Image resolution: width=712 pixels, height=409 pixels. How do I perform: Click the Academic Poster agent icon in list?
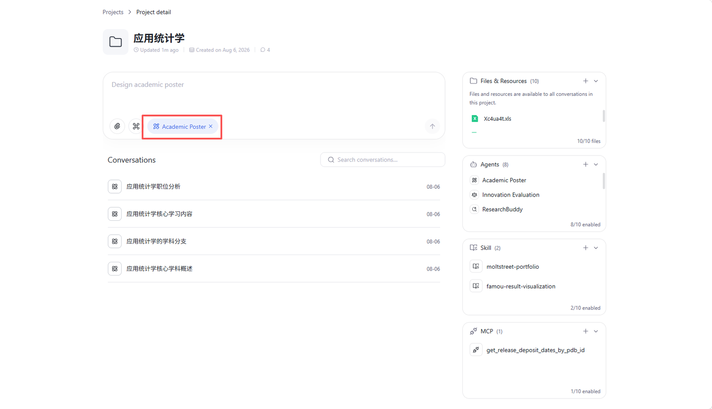(474, 180)
